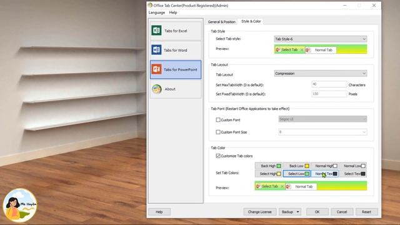Open the Segoe UI font dropdown

[322, 119]
